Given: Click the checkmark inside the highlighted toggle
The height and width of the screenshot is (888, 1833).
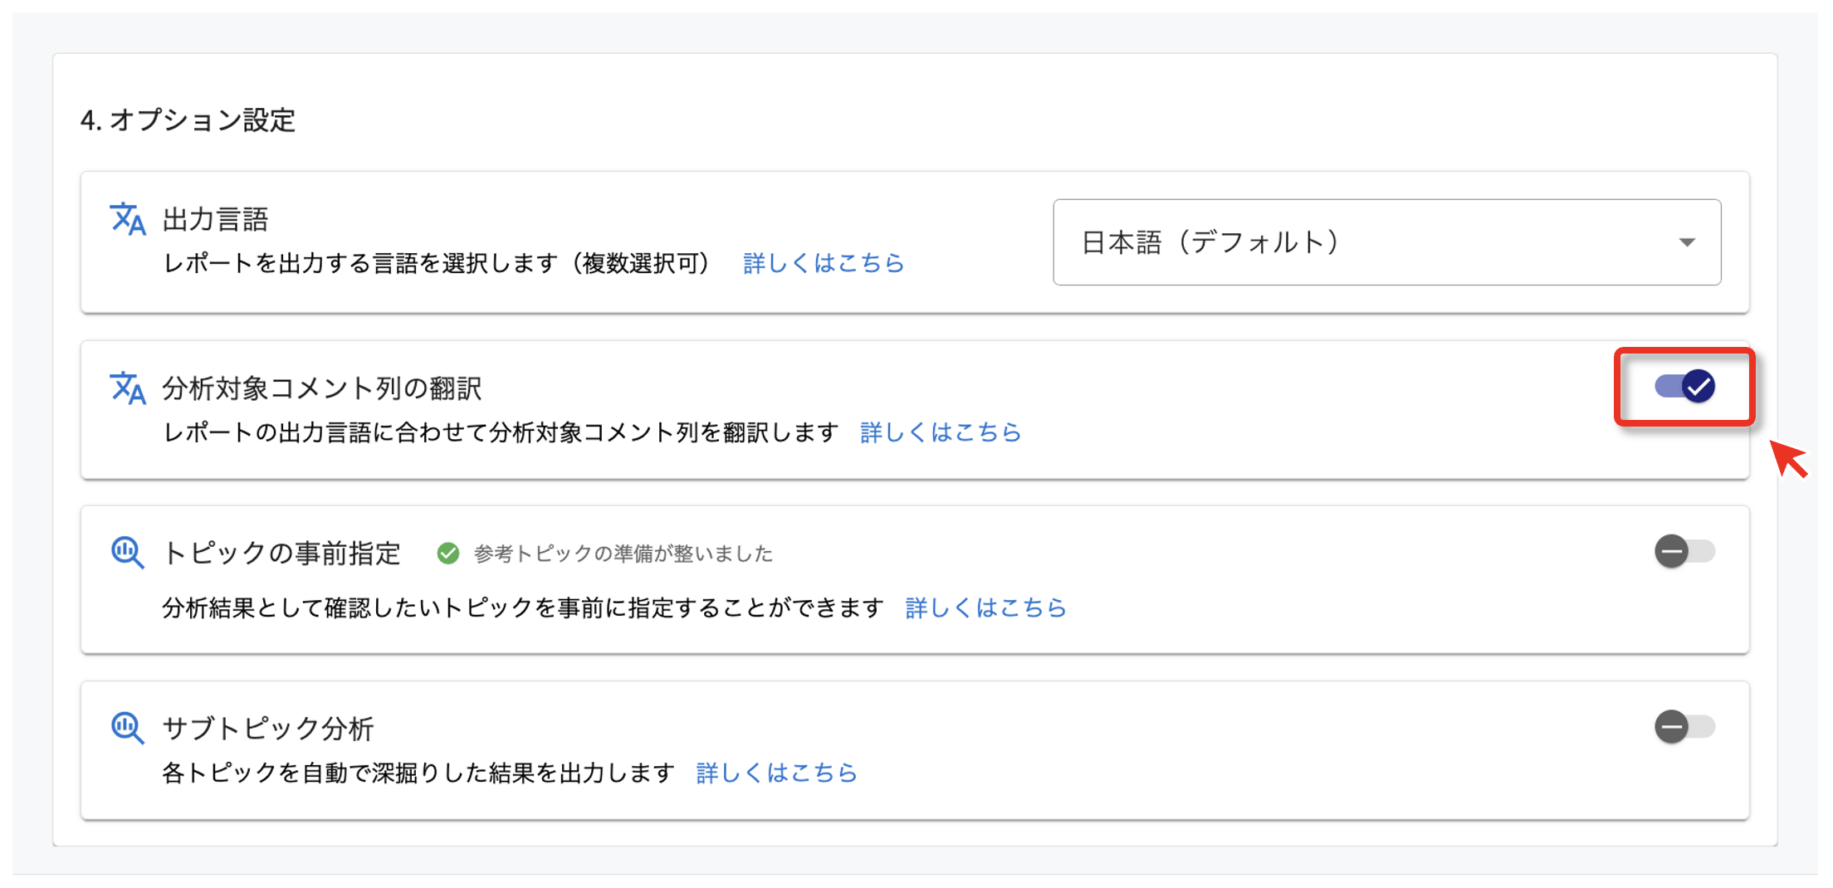Looking at the screenshot, I should click(x=1699, y=385).
